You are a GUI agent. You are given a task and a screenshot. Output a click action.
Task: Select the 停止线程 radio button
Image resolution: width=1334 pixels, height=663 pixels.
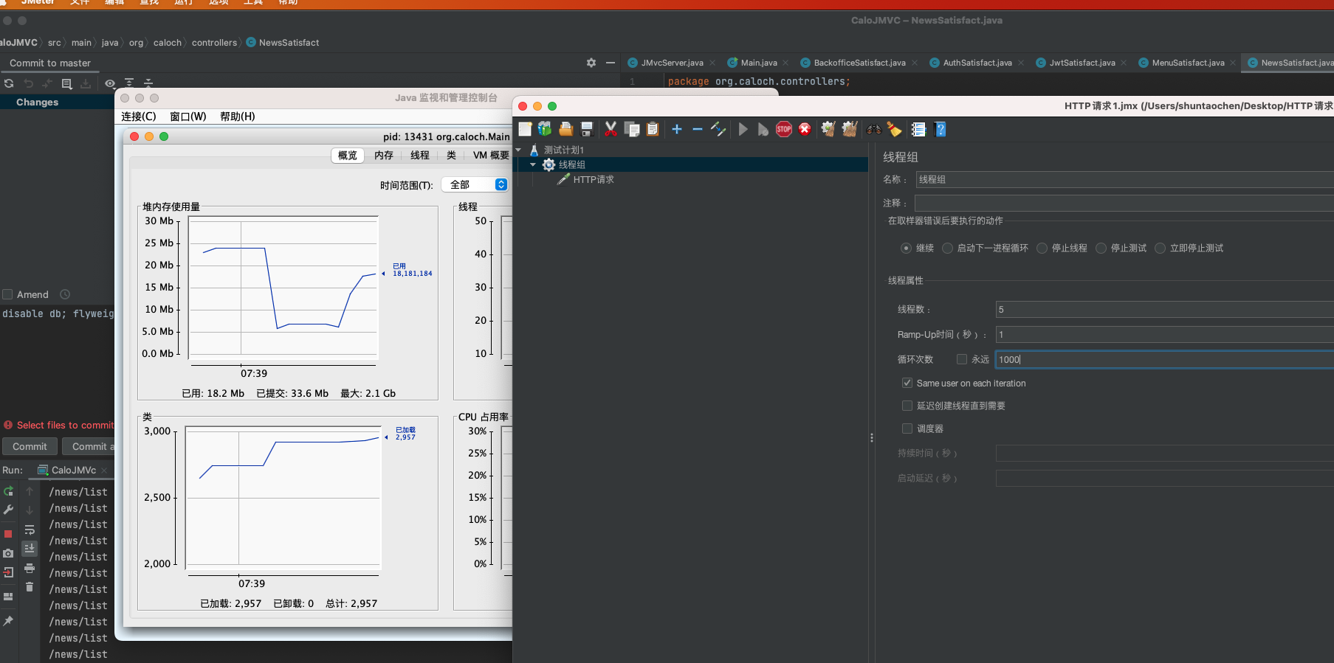coord(1042,248)
